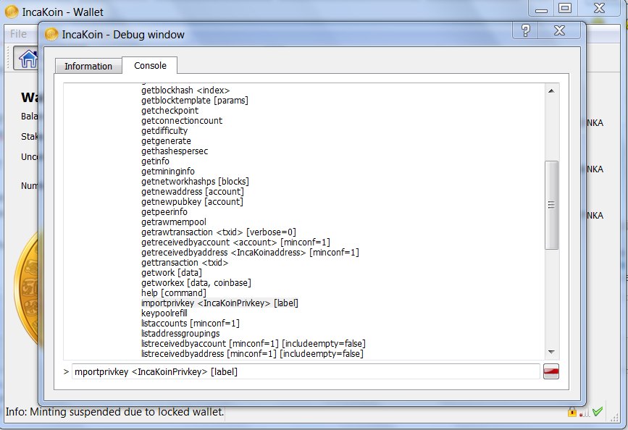This screenshot has height=430, width=628.
Task: Select the 'getcheckpoint' command line
Action: point(169,111)
